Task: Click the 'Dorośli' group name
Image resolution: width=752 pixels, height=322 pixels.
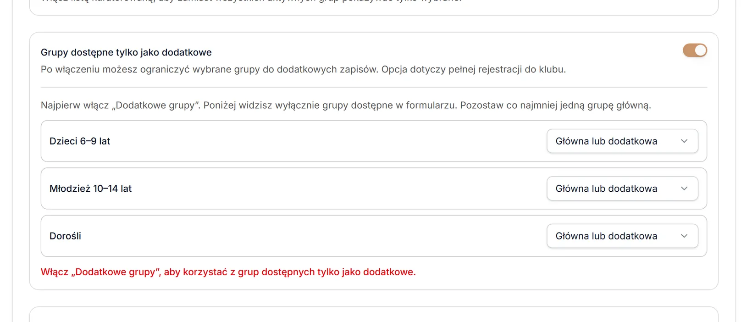Action: point(65,236)
